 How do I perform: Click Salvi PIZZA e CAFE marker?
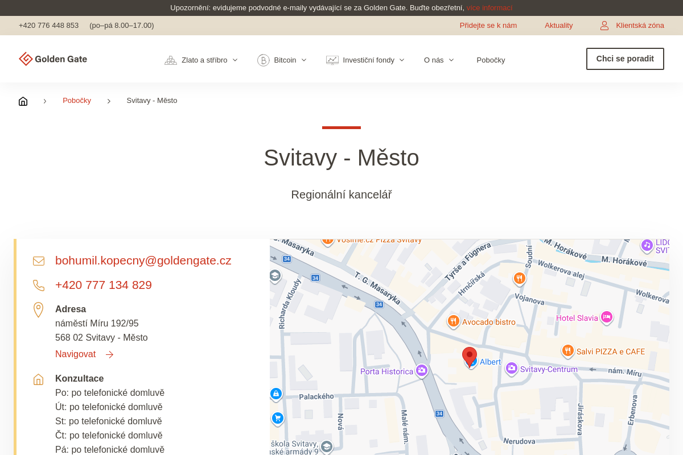coord(567,351)
